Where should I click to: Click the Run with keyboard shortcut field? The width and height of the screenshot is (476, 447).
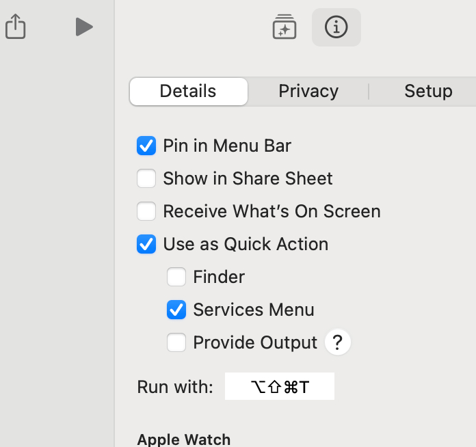280,387
